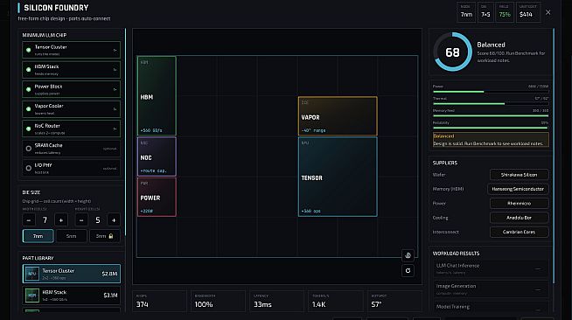The height and width of the screenshot is (320, 572).
Task: Open the LLM Chat Inference workload result
Action: click(491, 268)
